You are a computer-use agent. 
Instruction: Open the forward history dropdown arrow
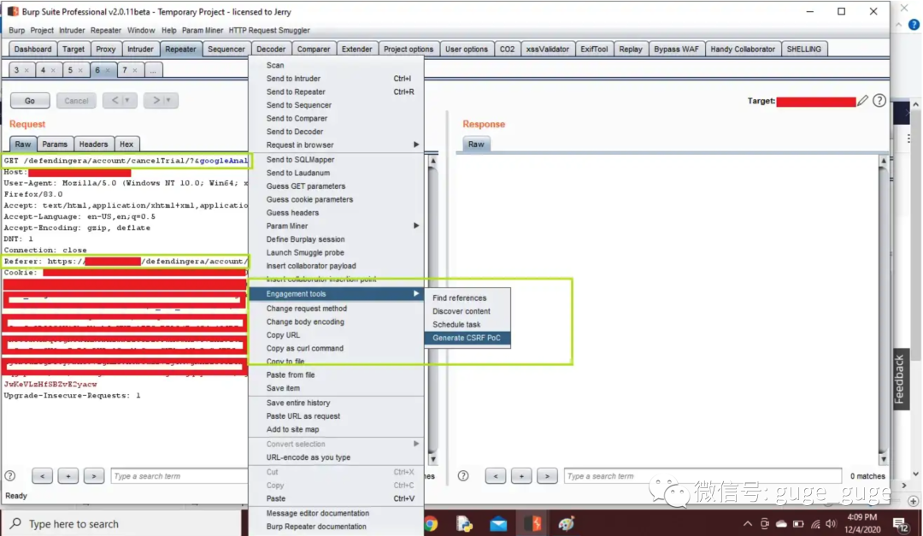[x=168, y=101]
